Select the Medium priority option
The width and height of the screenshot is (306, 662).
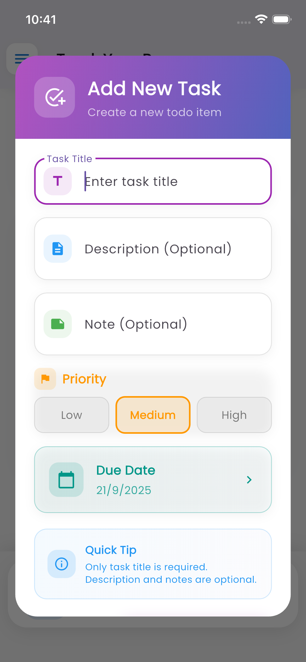pos(153,415)
